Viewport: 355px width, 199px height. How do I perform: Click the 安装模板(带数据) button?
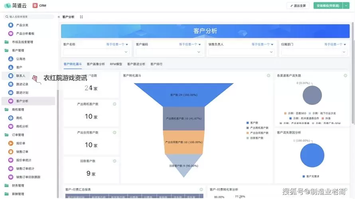(x=328, y=6)
